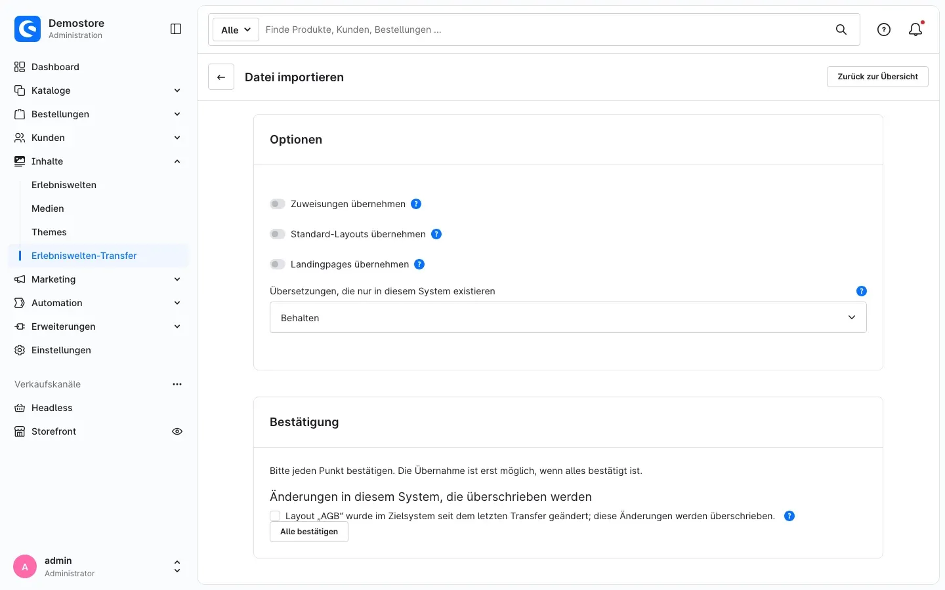Open the Alle search filter dropdown
Screen dimensions: 945x590
click(x=236, y=29)
